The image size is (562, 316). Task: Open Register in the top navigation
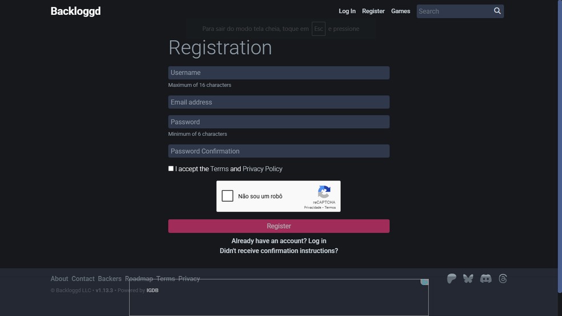(x=373, y=11)
